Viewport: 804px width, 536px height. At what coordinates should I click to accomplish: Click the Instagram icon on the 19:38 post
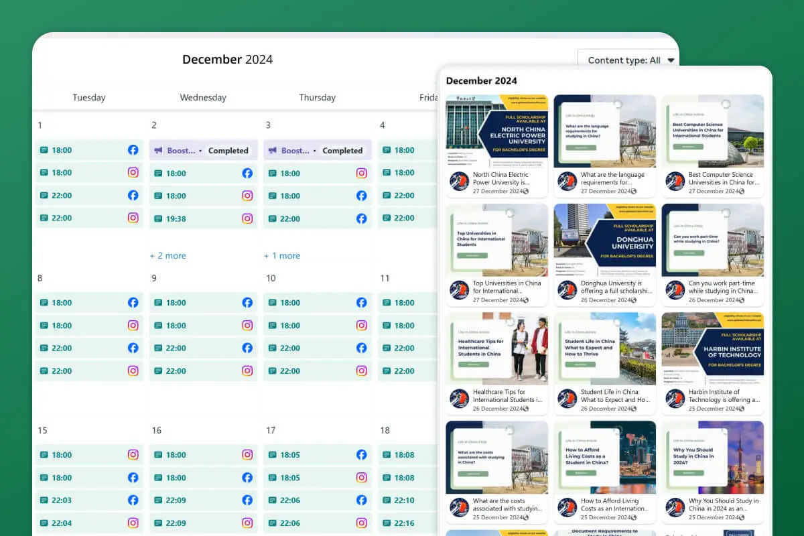[247, 218]
